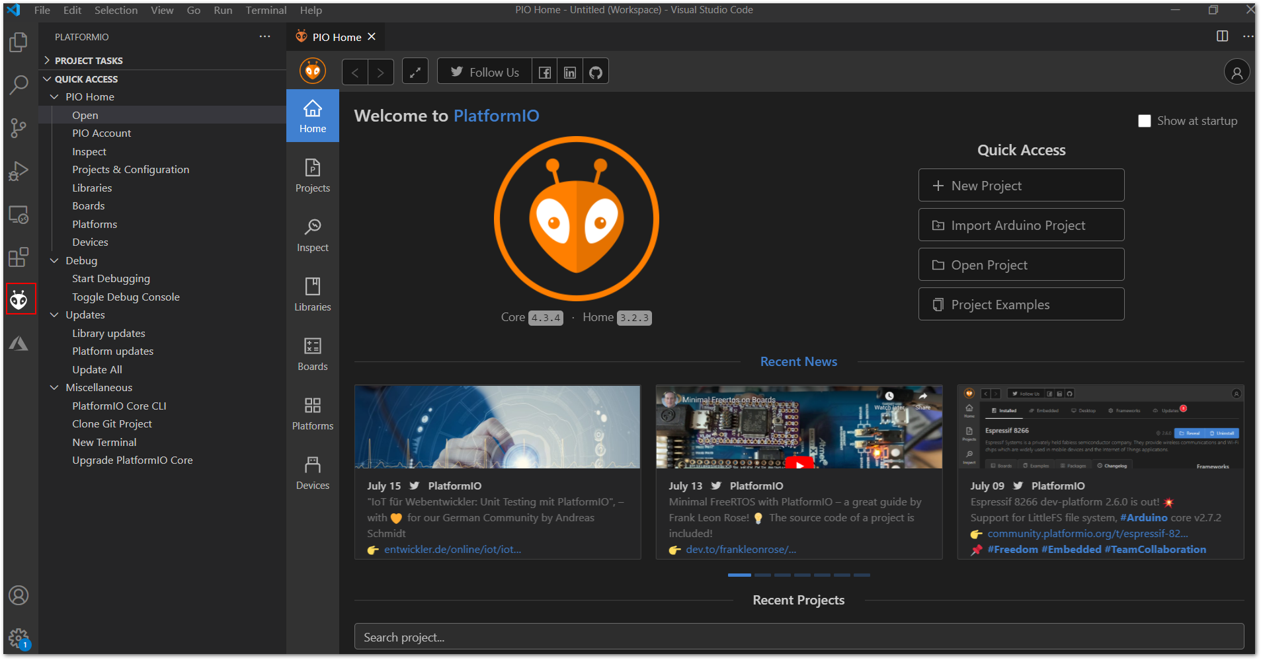This screenshot has height=660, width=1261.
Task: Open the Extensions view icon
Action: coord(19,257)
